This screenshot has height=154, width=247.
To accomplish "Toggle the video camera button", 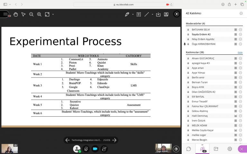I will pyautogui.click(x=95, y=149).
